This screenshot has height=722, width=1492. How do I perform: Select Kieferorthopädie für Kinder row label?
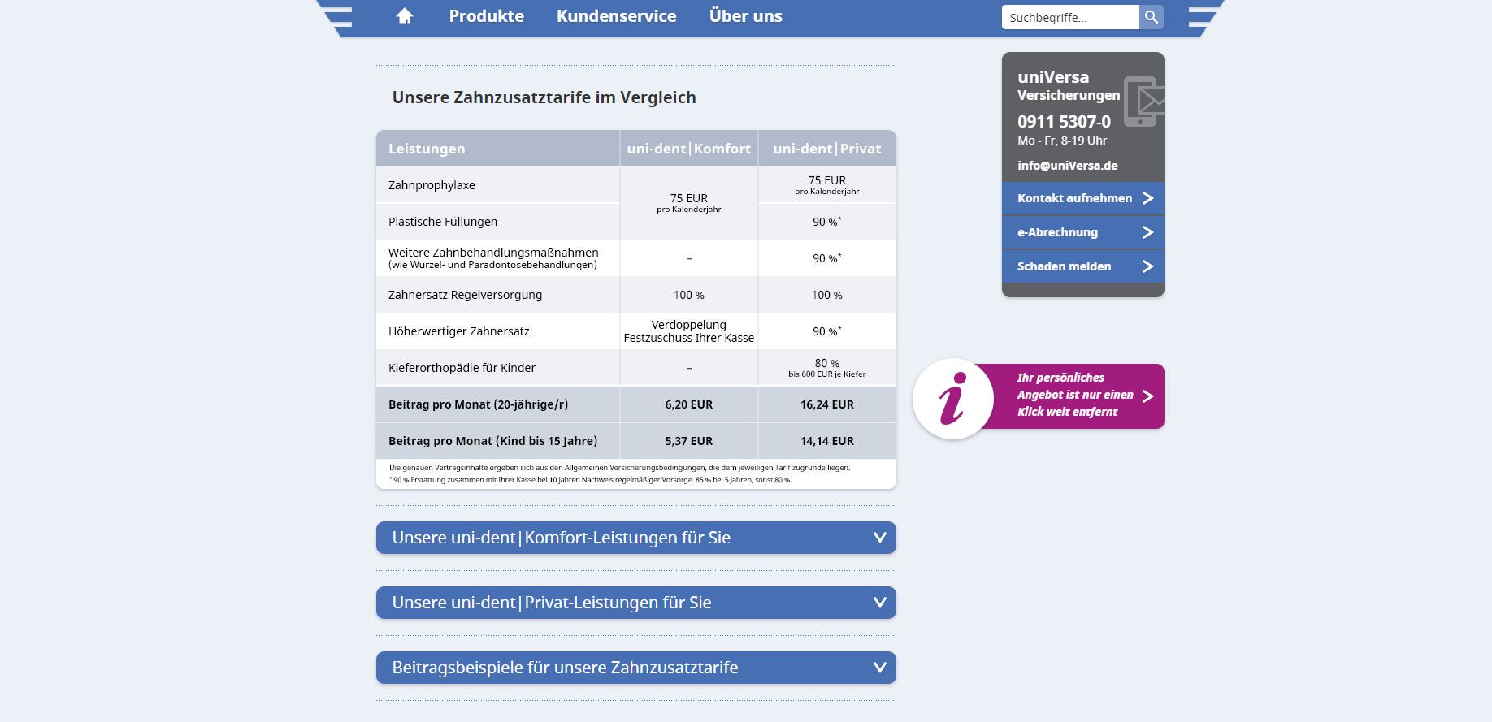(462, 368)
